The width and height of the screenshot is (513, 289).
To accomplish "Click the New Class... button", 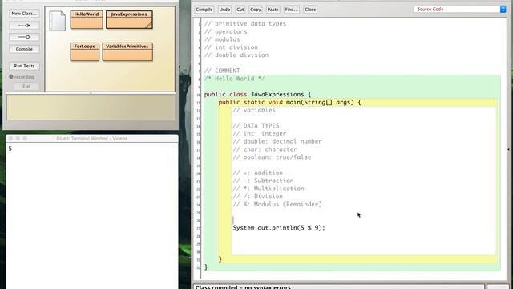I will pos(24,14).
